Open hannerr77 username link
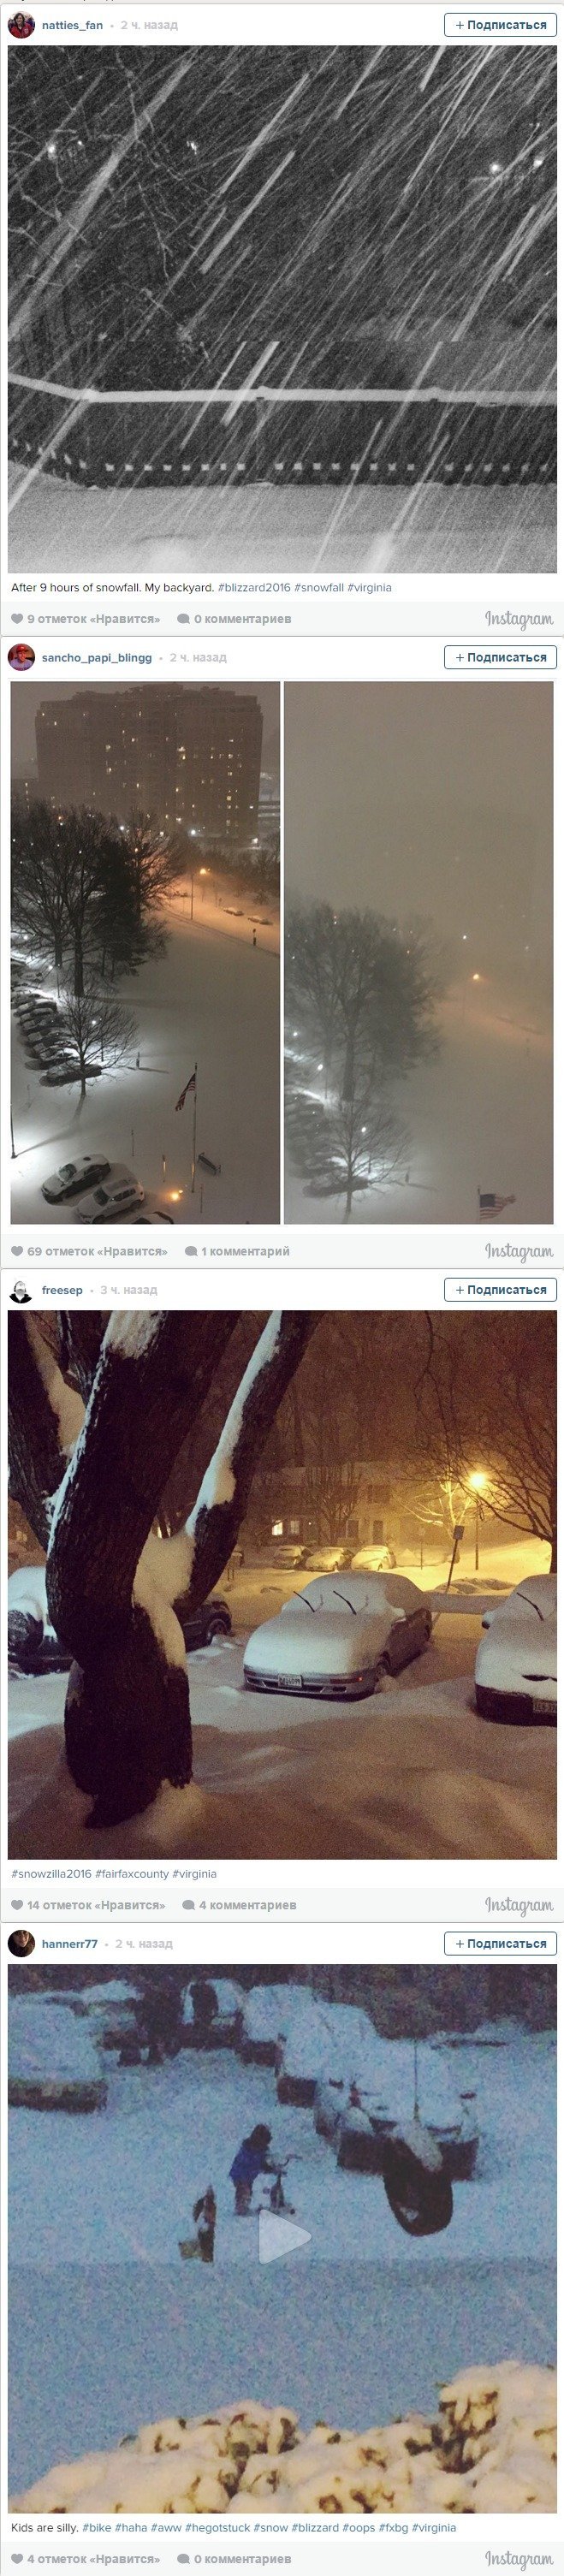 (x=70, y=1943)
